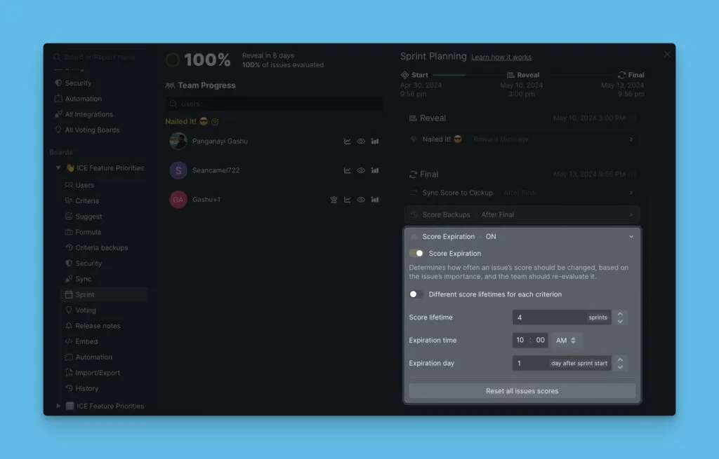Enable different score lifetimes for each criterion

click(416, 294)
